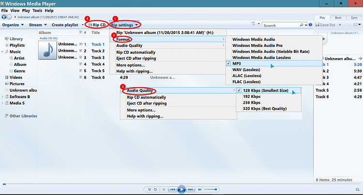Choose Format in the Rip settings menu
This screenshot has width=363, height=195.
tap(168, 39)
